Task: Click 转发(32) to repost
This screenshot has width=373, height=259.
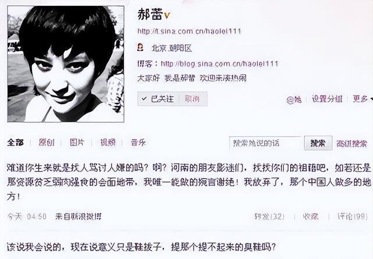Action: click(269, 217)
